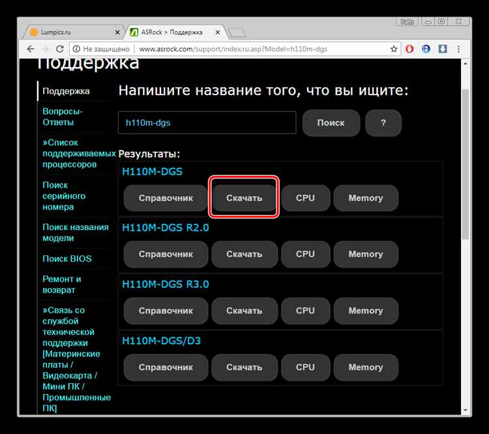Click the highlighted Скачать button for H110M-DGS
The width and height of the screenshot is (489, 434).
tap(244, 197)
